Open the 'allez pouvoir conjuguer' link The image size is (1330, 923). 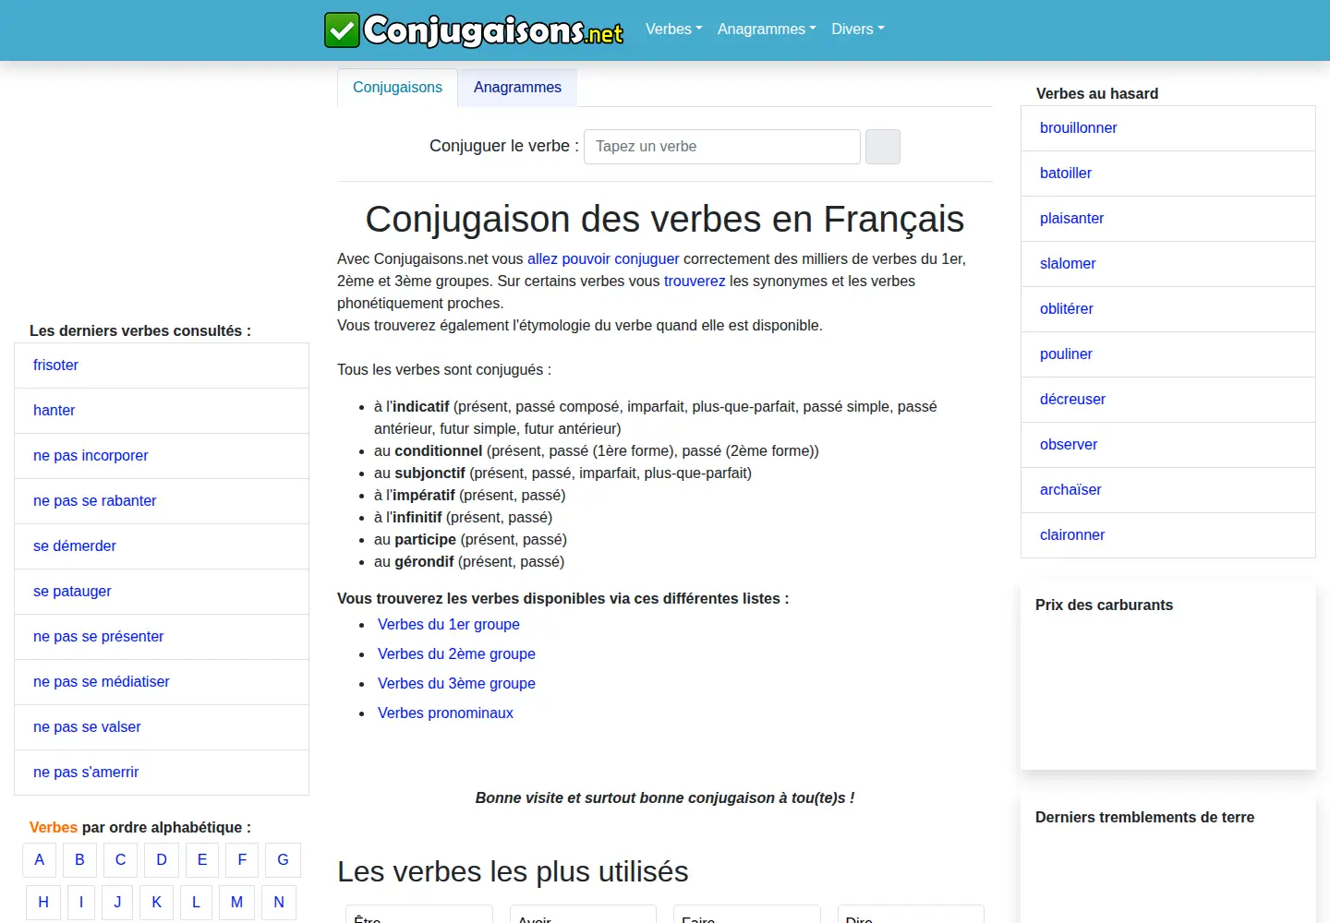[603, 259]
